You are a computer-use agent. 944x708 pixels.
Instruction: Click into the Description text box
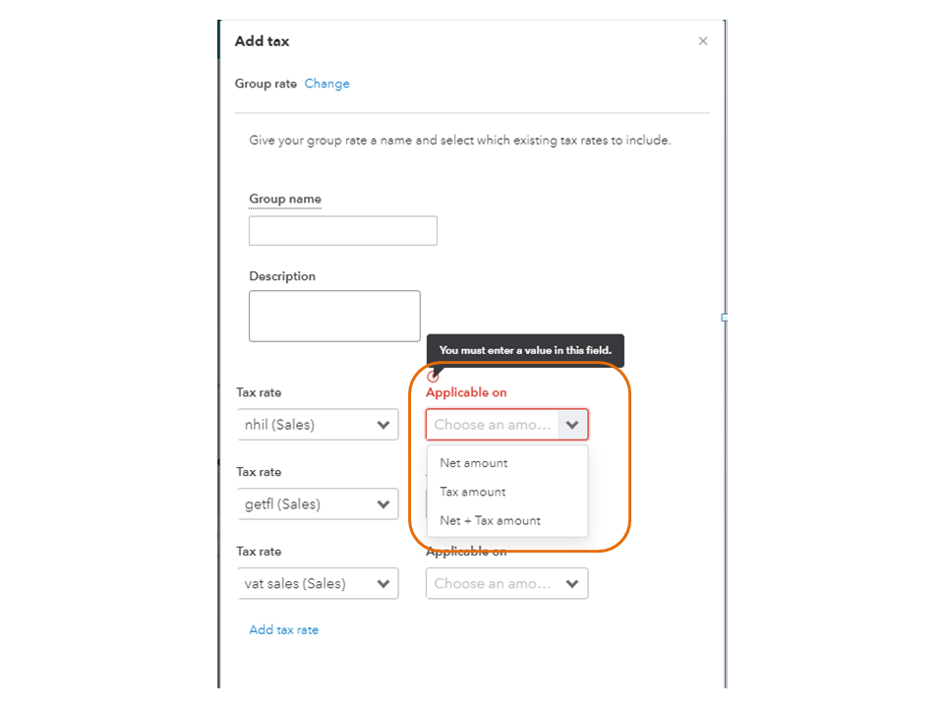click(x=334, y=316)
